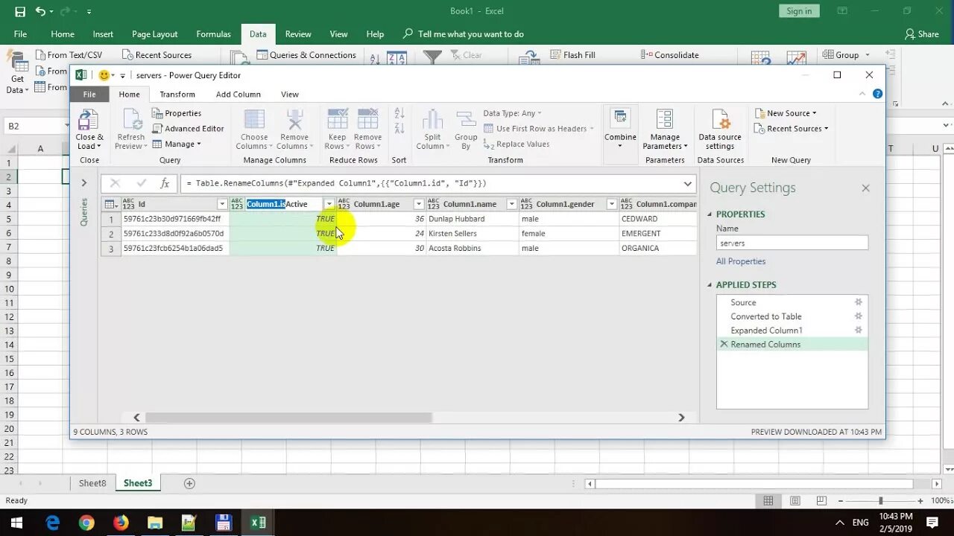Open File Explorer from taskbar

[x=155, y=523]
